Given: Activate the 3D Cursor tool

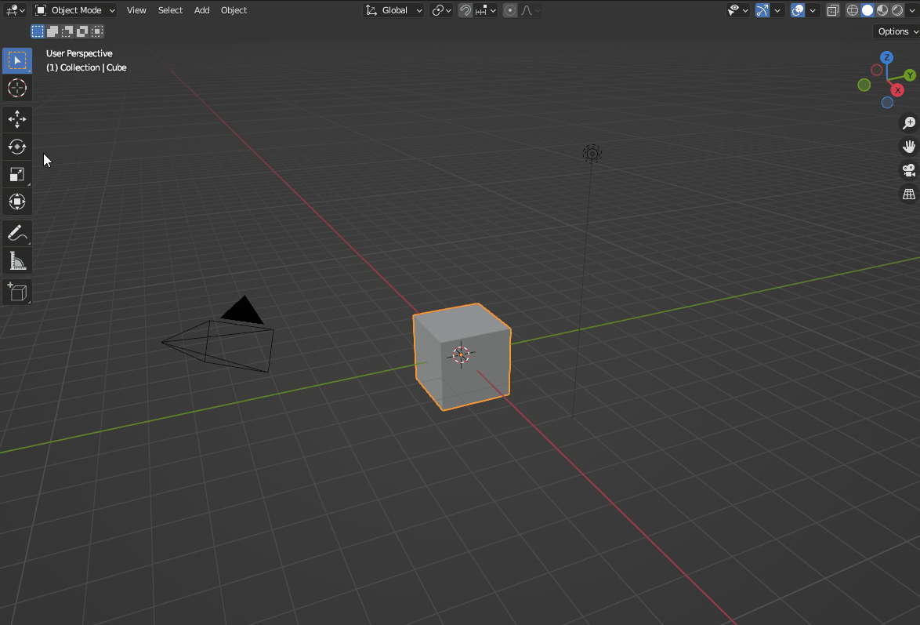Looking at the screenshot, I should [x=17, y=88].
